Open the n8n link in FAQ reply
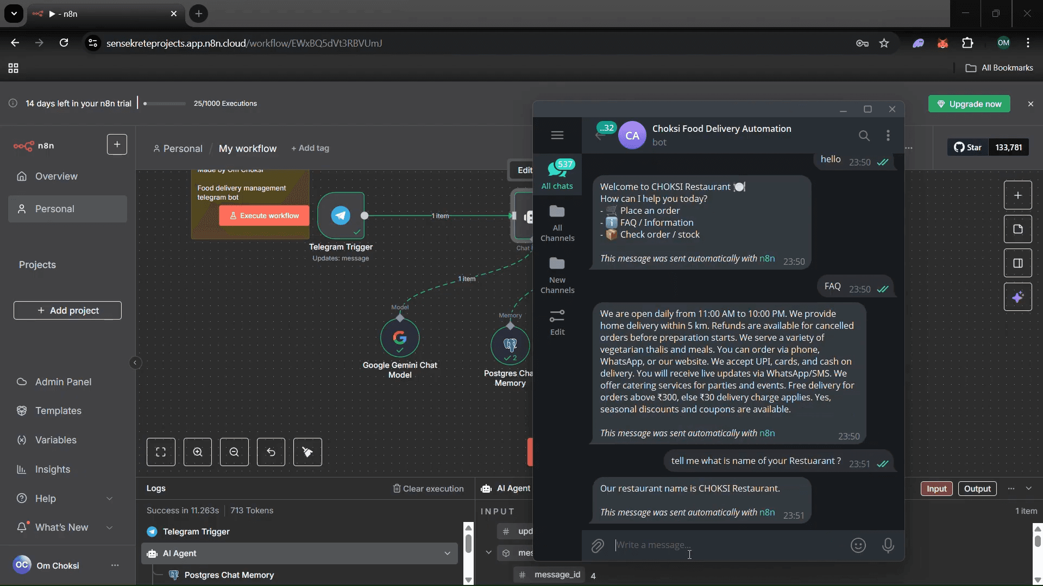Image resolution: width=1043 pixels, height=586 pixels. (x=767, y=433)
